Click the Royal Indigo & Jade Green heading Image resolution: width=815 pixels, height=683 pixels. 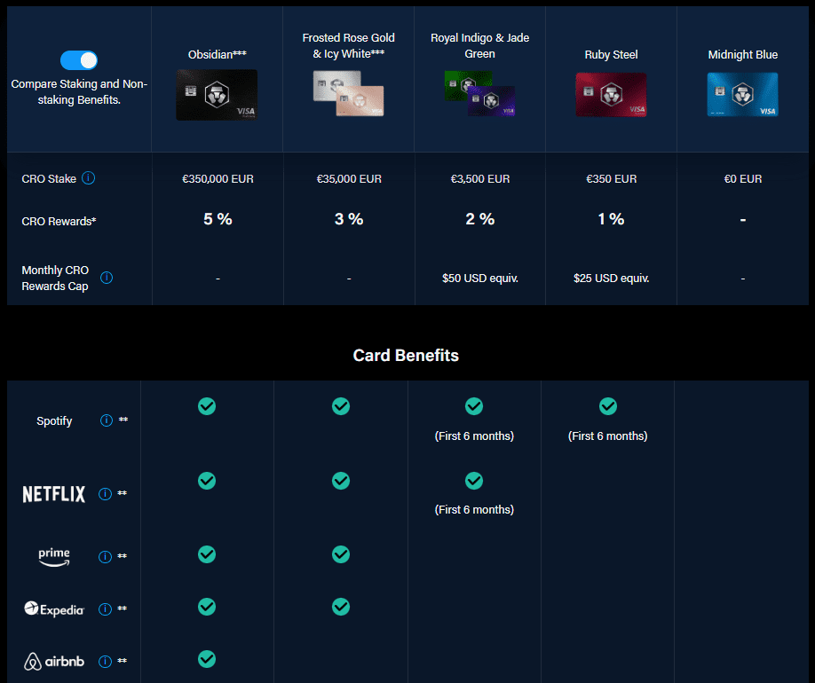pyautogui.click(x=479, y=46)
